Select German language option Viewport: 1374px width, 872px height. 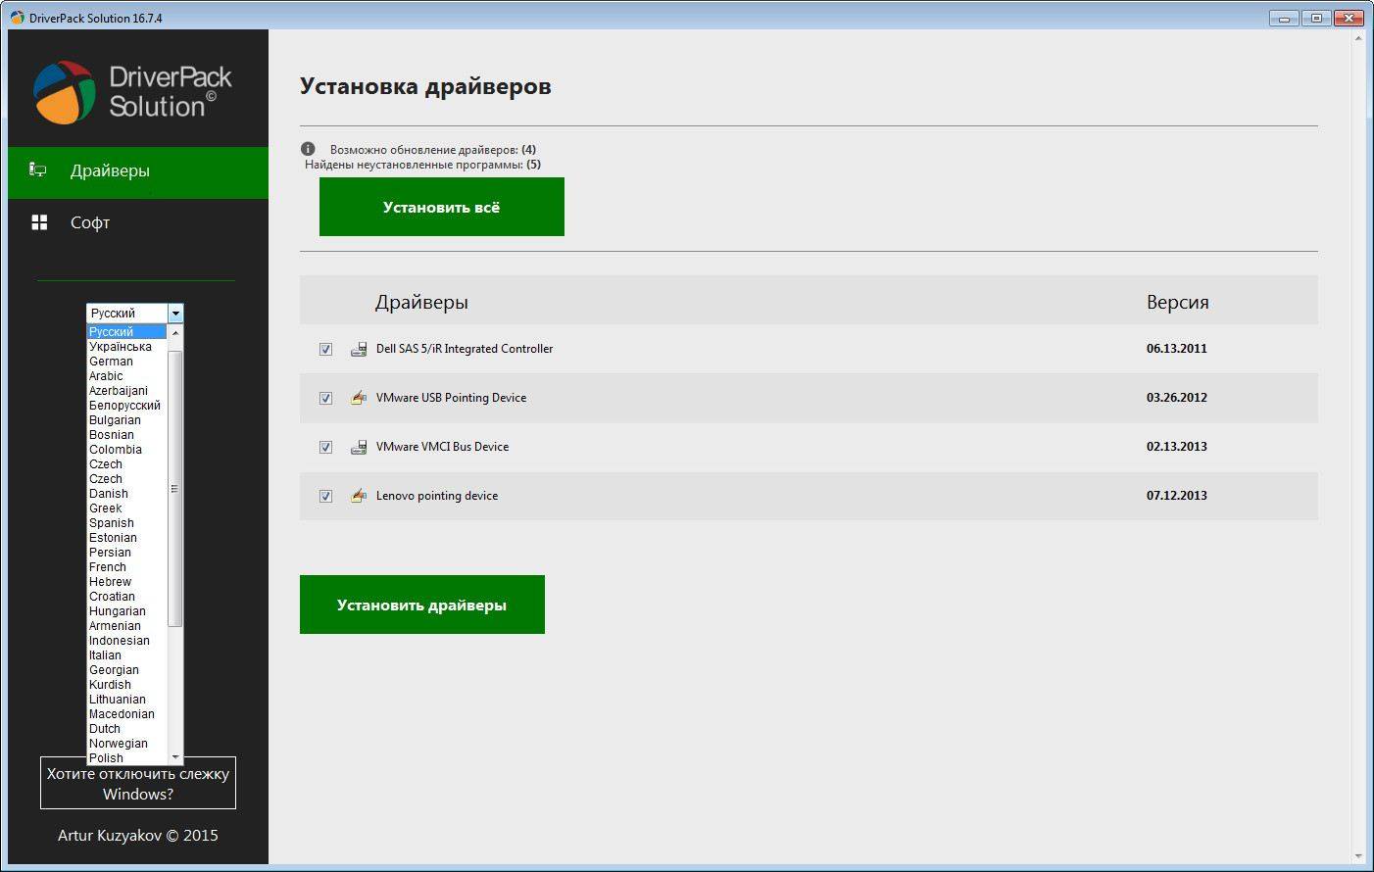127,361
